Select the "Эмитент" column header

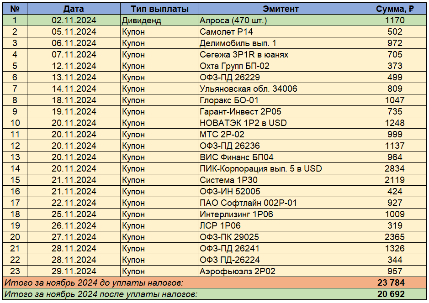[281, 9]
